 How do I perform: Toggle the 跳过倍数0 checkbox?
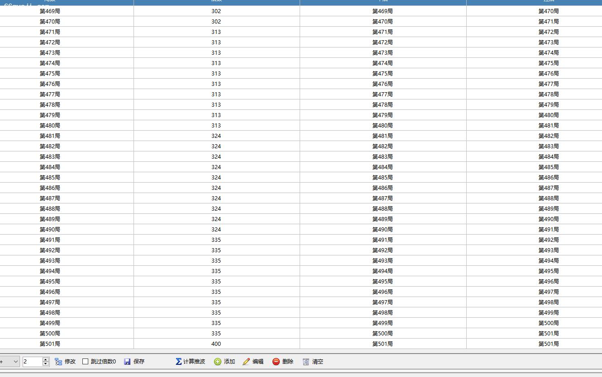[x=85, y=362]
